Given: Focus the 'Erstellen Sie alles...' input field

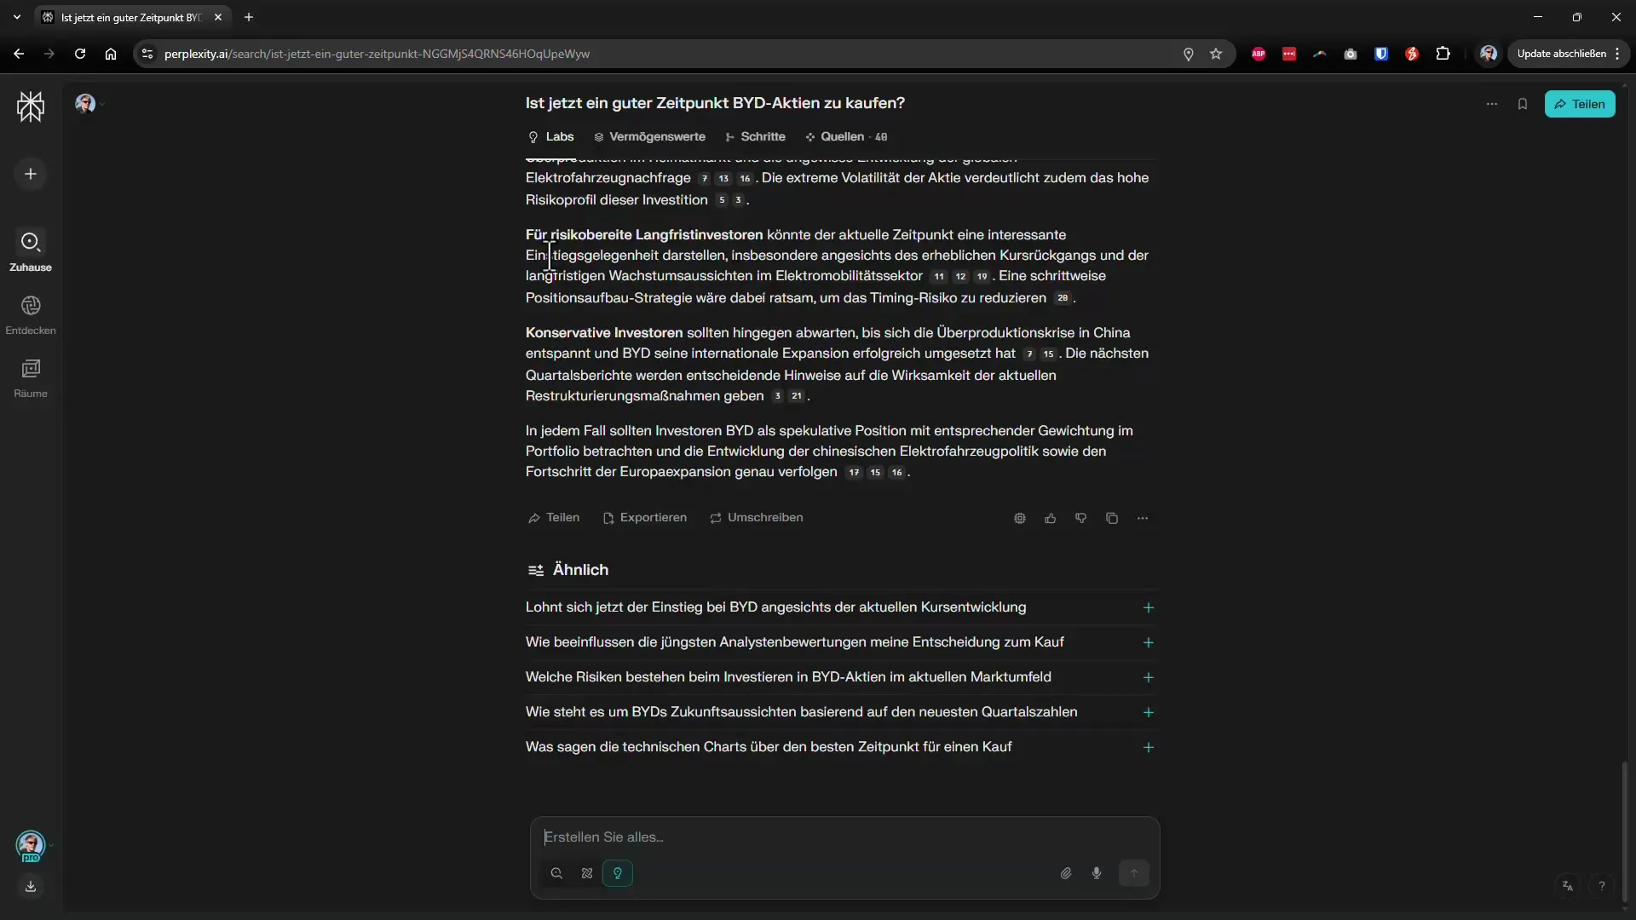Looking at the screenshot, I should coord(844,837).
